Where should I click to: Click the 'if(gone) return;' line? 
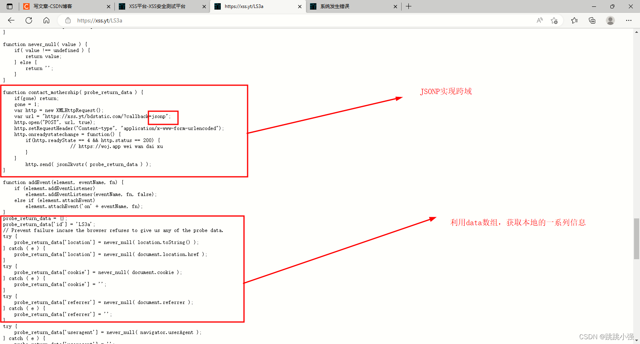(x=36, y=98)
